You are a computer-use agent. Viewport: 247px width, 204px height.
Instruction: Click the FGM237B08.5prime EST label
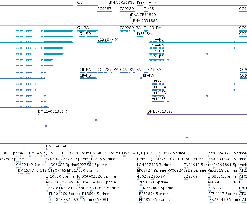coord(156,188)
